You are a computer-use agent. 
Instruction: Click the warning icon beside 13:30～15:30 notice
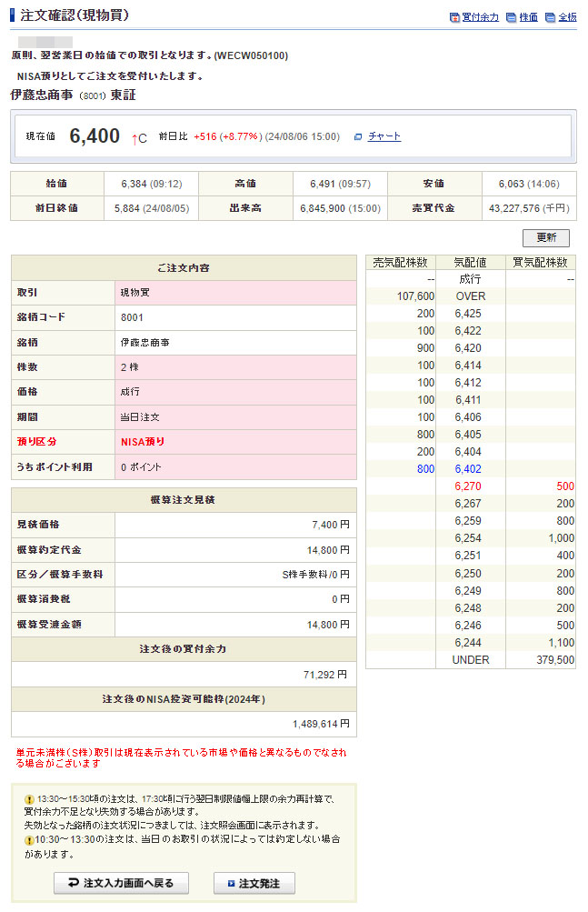pyautogui.click(x=29, y=799)
